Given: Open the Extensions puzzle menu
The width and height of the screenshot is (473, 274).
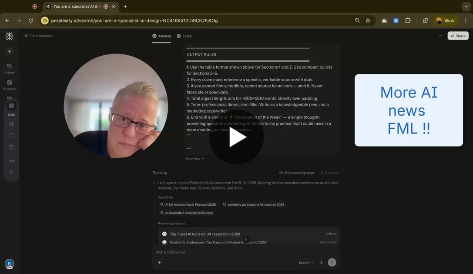Looking at the screenshot, I should pos(408,20).
